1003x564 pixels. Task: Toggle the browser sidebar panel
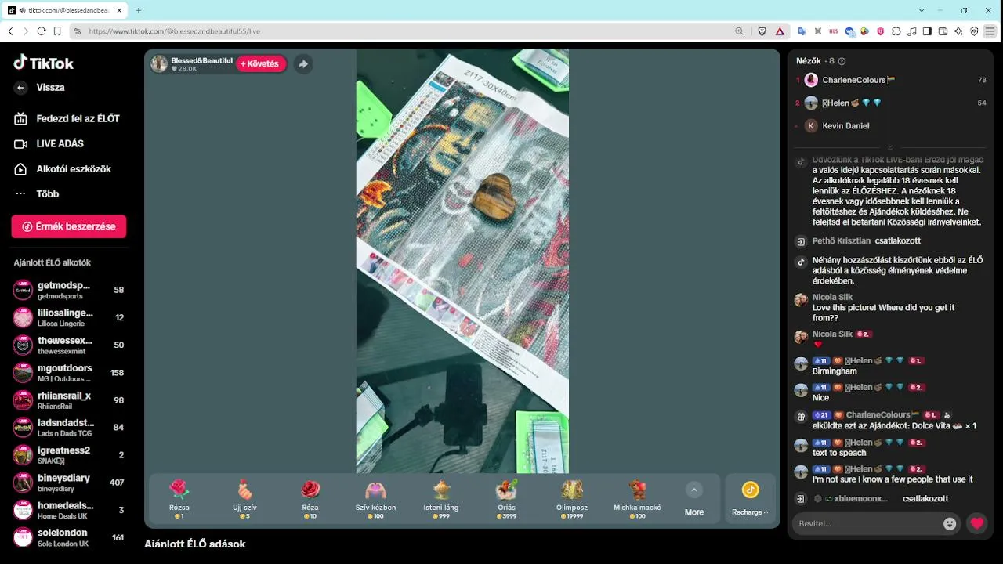927,31
